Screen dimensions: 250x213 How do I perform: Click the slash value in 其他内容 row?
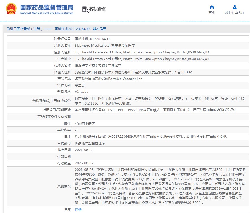76,130
